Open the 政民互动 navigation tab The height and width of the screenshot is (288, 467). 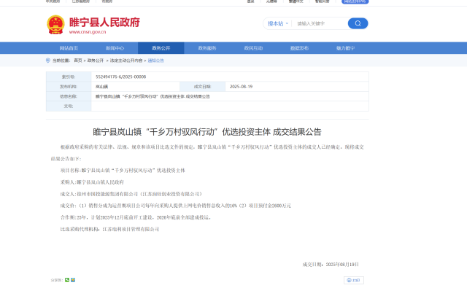pos(253,48)
